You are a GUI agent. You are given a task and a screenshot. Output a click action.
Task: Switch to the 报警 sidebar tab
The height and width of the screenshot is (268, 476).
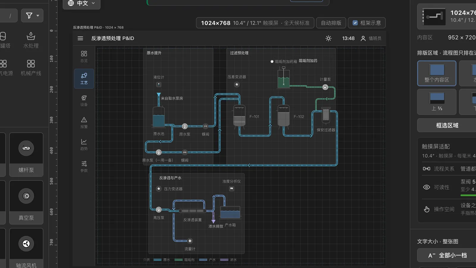[84, 123]
